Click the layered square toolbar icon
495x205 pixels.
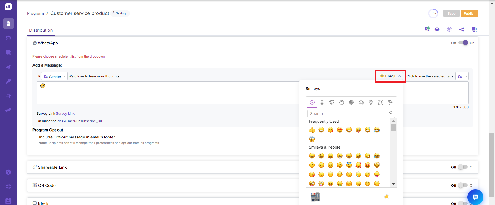474,29
